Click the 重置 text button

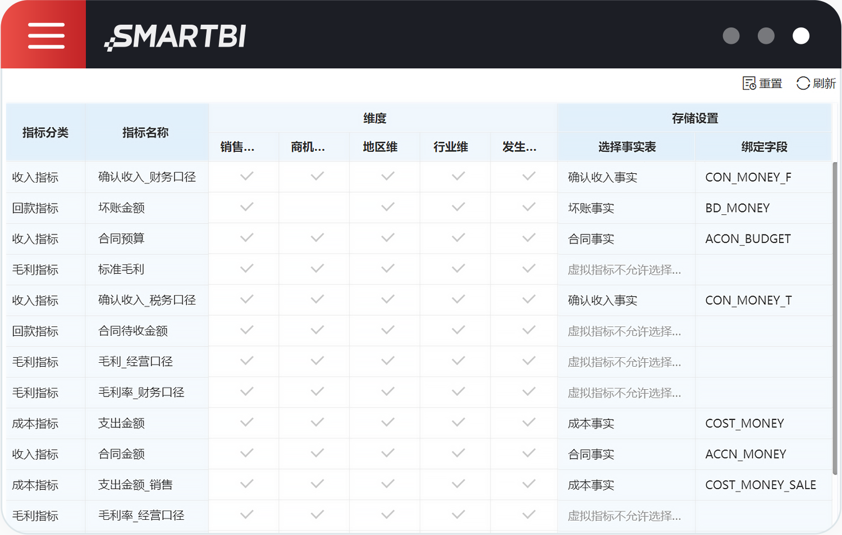coord(770,84)
